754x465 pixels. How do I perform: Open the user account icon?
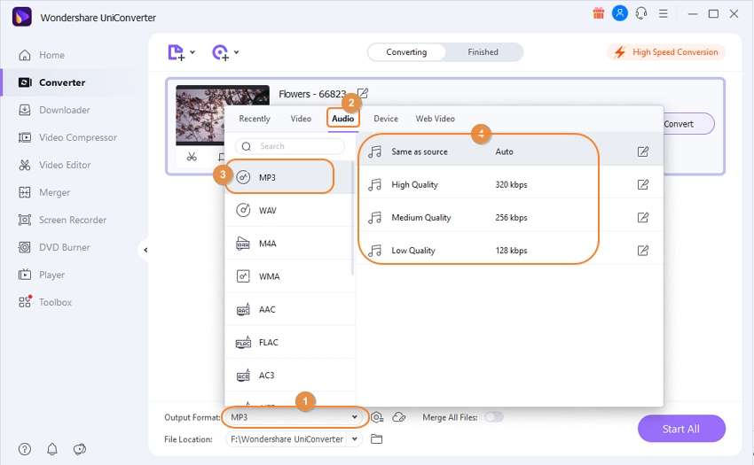[x=620, y=13]
